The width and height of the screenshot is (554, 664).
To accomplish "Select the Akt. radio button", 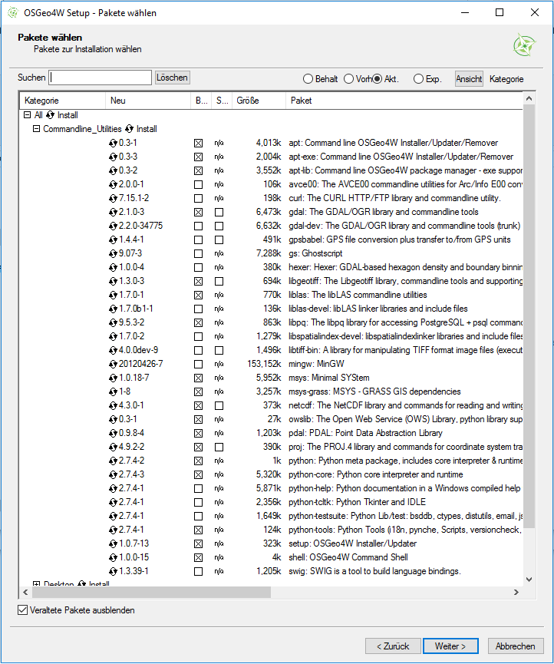I will [377, 79].
